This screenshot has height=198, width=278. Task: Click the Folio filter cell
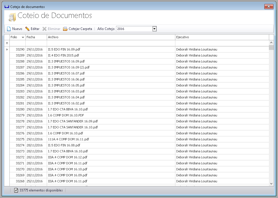tap(18, 43)
